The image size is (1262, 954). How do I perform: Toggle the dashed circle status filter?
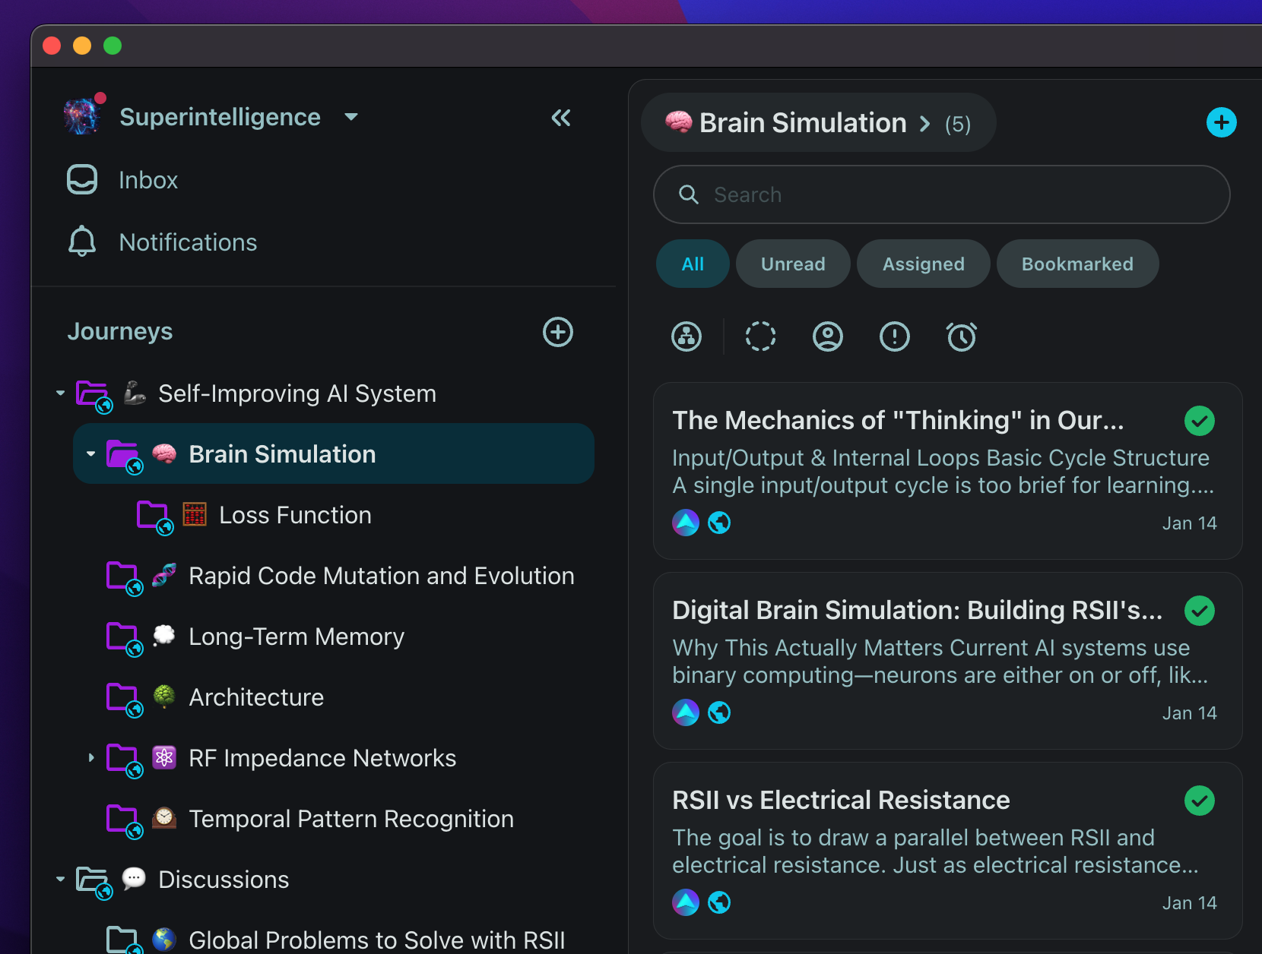pos(760,336)
